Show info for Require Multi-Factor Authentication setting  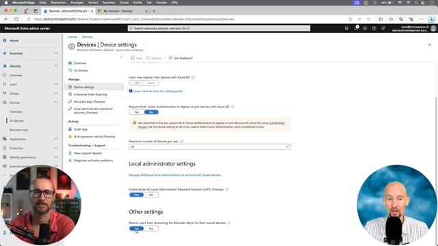[233, 107]
